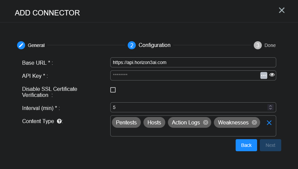Viewport: 298px width, 169px height.
Task: Clear all selected content types
Action: click(x=269, y=123)
